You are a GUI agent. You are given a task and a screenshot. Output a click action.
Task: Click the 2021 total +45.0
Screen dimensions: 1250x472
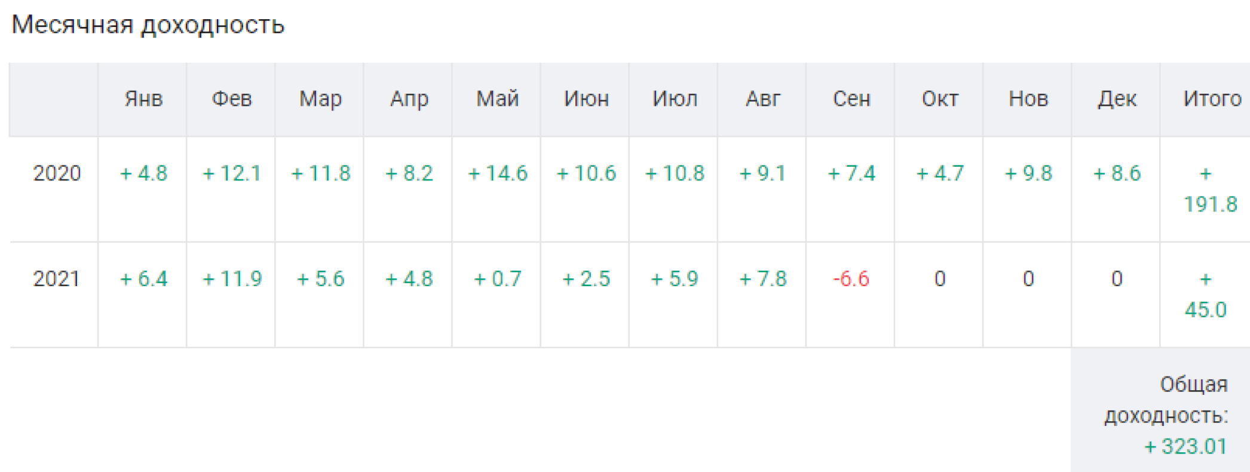coord(1206,295)
